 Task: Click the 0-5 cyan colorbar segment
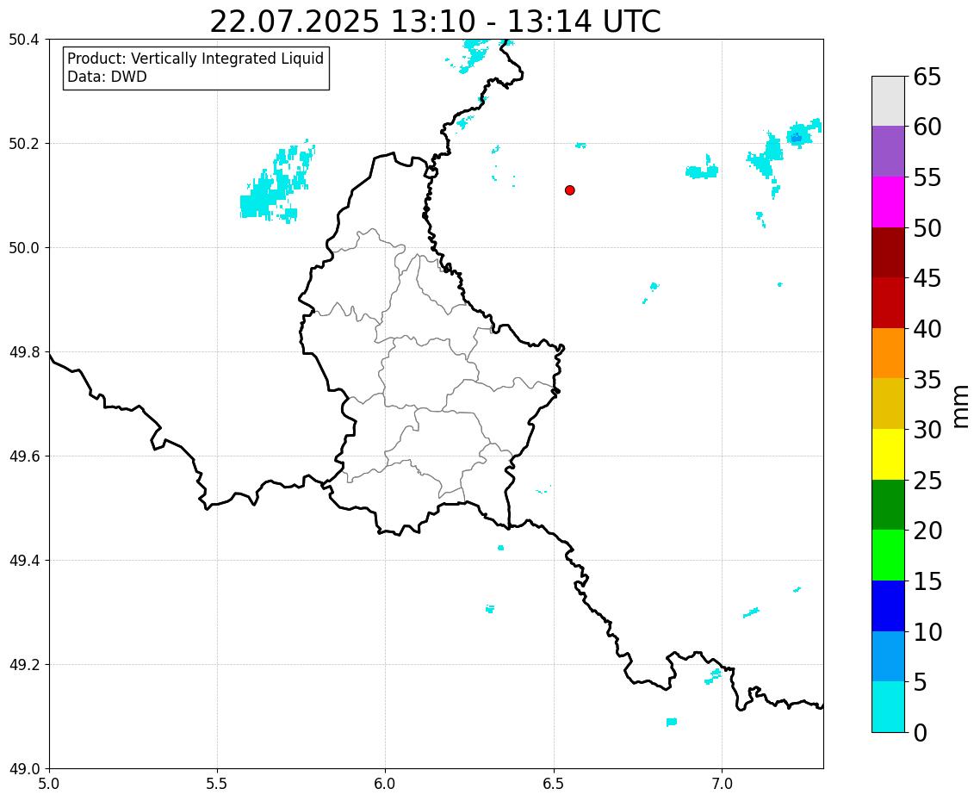(888, 706)
